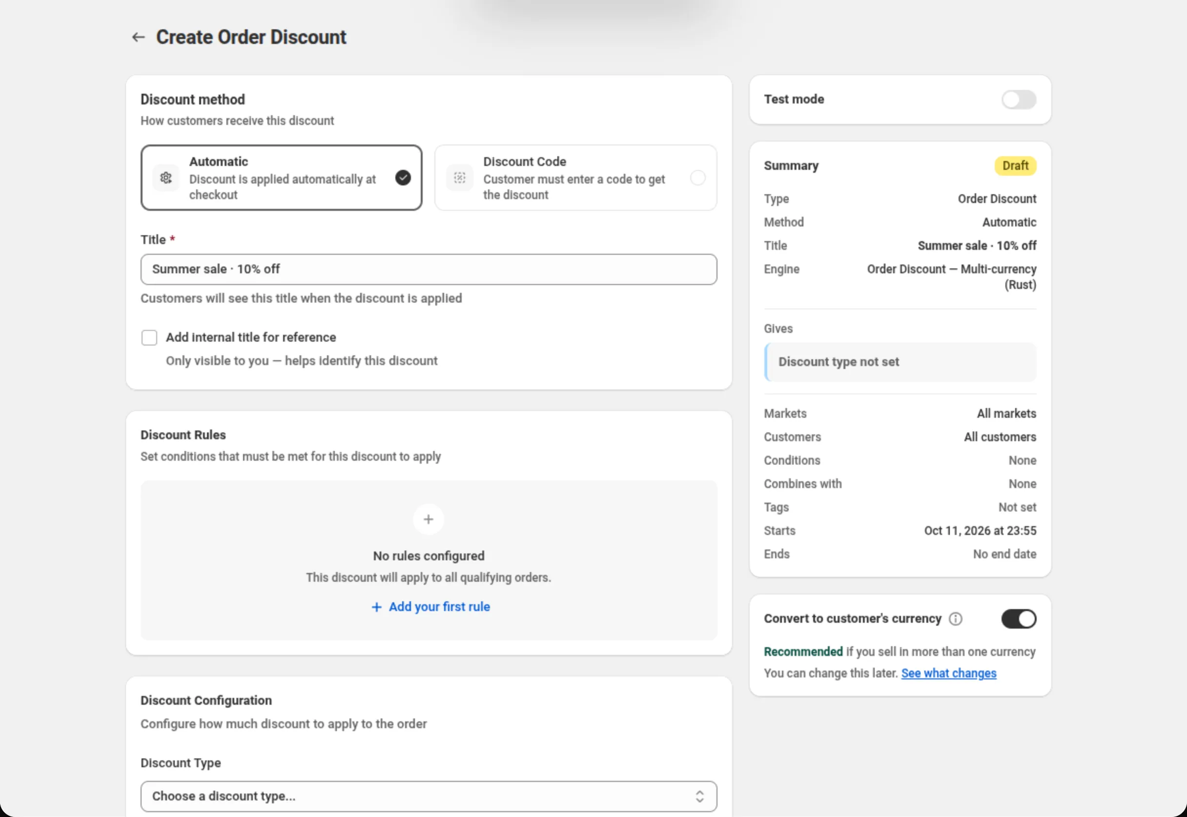Click the Create Order Discount heading
The height and width of the screenshot is (817, 1187).
[251, 37]
